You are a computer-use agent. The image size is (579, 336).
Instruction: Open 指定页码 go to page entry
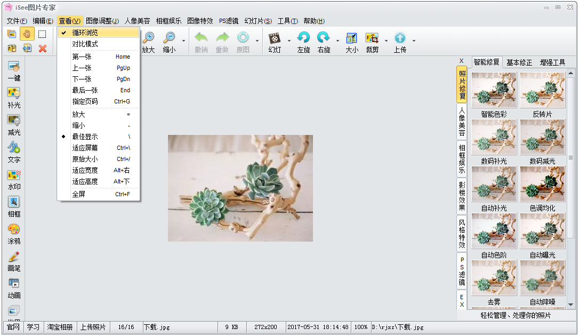[99, 101]
